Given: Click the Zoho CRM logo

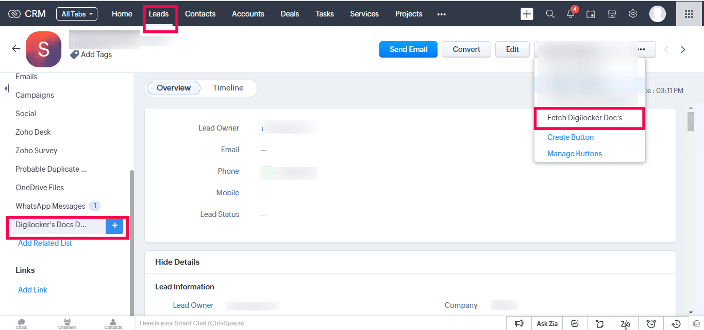Looking at the screenshot, I should pos(27,14).
